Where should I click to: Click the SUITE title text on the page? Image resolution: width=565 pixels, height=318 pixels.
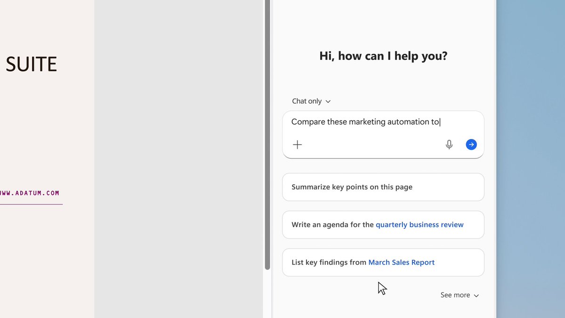31,64
